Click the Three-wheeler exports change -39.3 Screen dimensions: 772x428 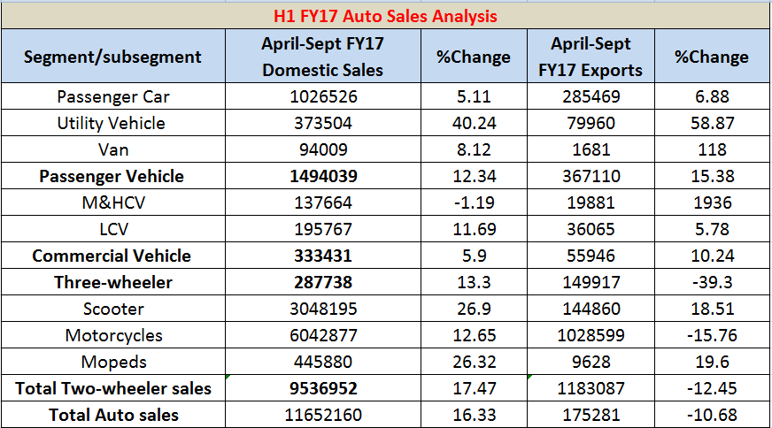(x=712, y=282)
